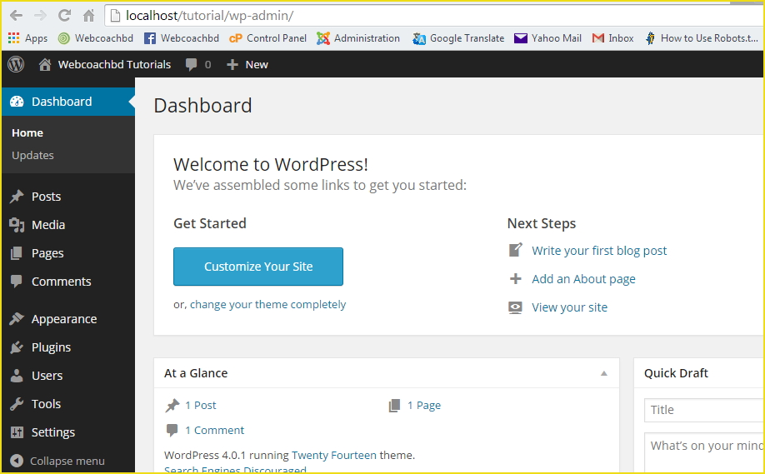Open the Plugins menu
The image size is (765, 474).
[x=51, y=347]
